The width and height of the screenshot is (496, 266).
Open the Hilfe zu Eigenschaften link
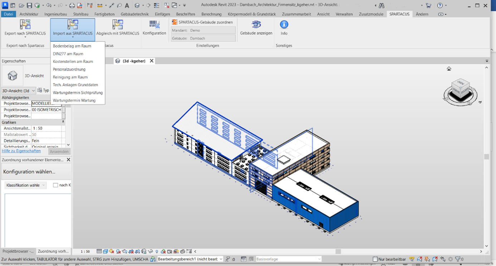point(21,151)
